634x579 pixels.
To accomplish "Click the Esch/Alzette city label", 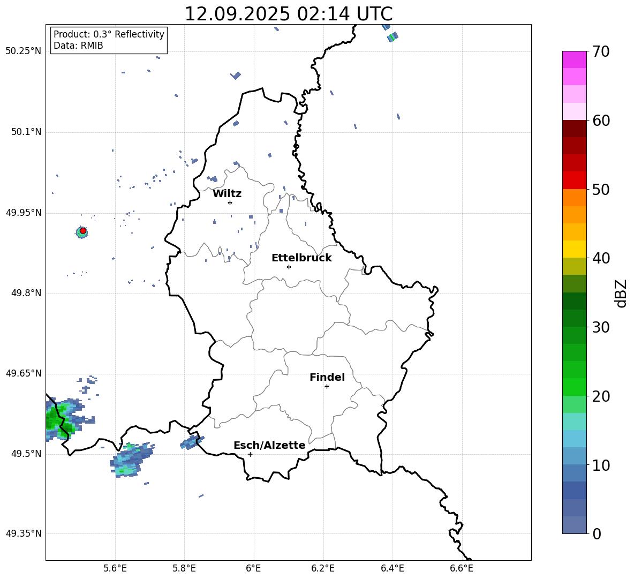I will pos(270,446).
